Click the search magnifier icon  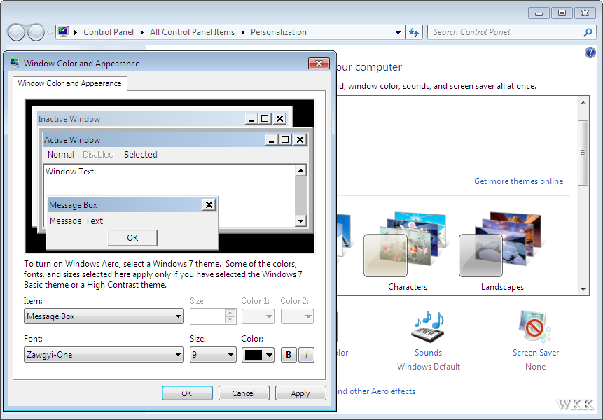point(588,32)
